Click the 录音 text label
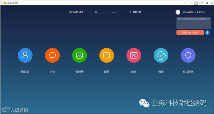The image size is (214, 114). (x=134, y=72)
